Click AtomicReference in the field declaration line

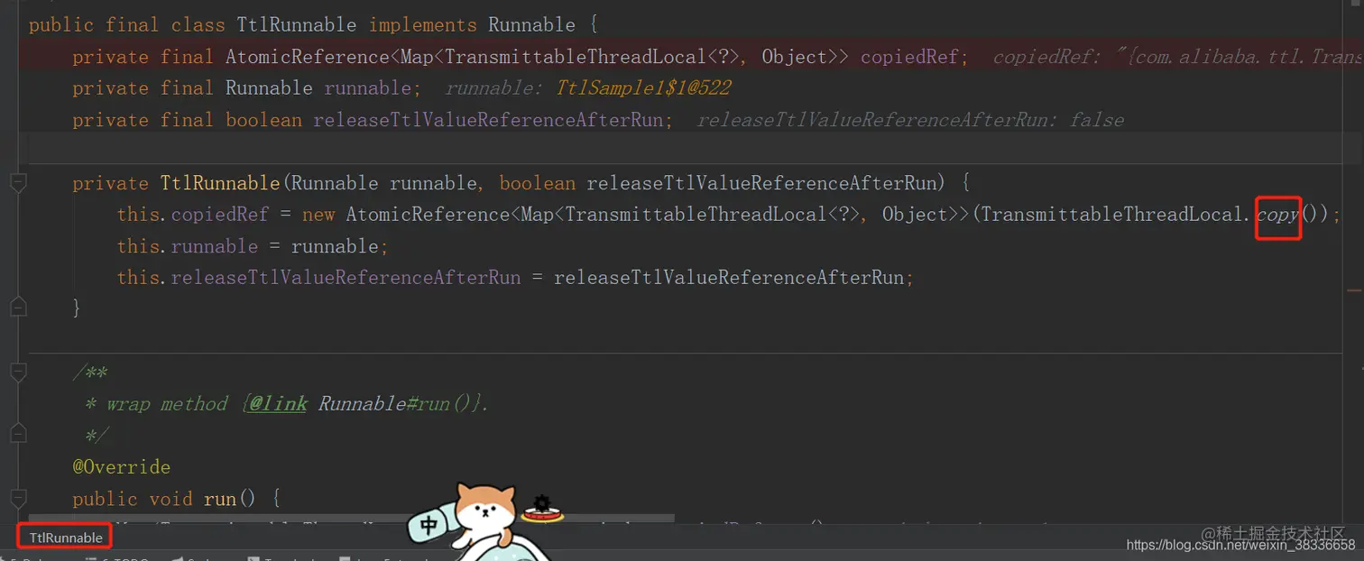(308, 57)
